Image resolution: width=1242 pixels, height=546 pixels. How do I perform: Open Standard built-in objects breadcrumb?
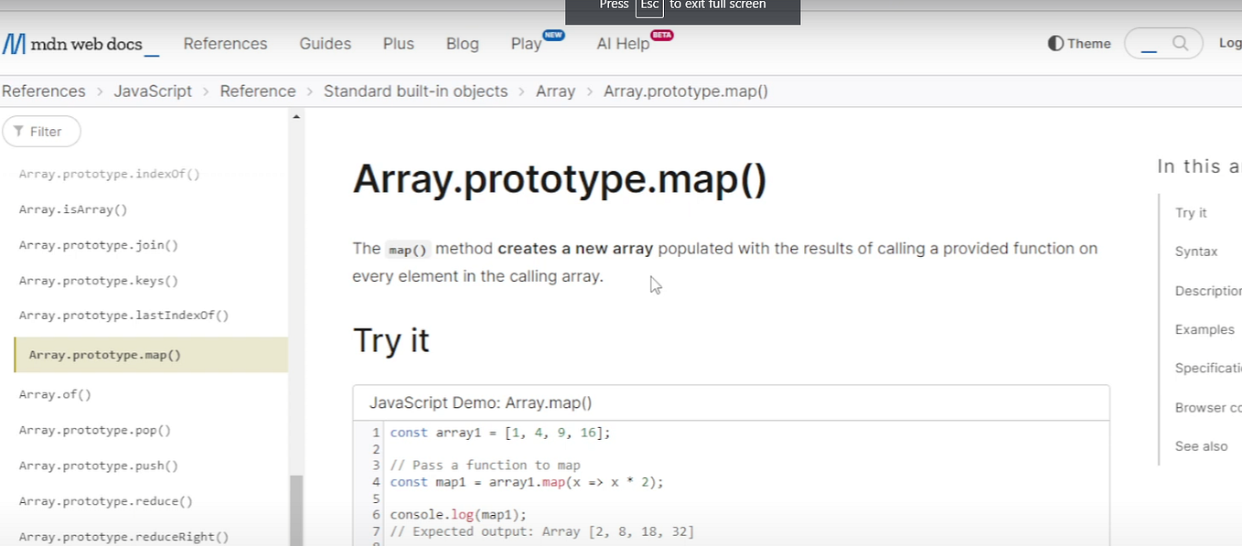coord(416,91)
